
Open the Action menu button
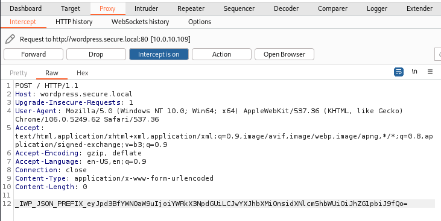(x=221, y=54)
